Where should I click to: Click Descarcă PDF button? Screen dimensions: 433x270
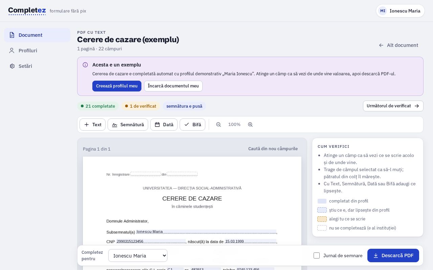[393, 255]
